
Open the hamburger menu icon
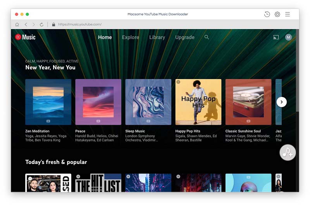click(288, 14)
